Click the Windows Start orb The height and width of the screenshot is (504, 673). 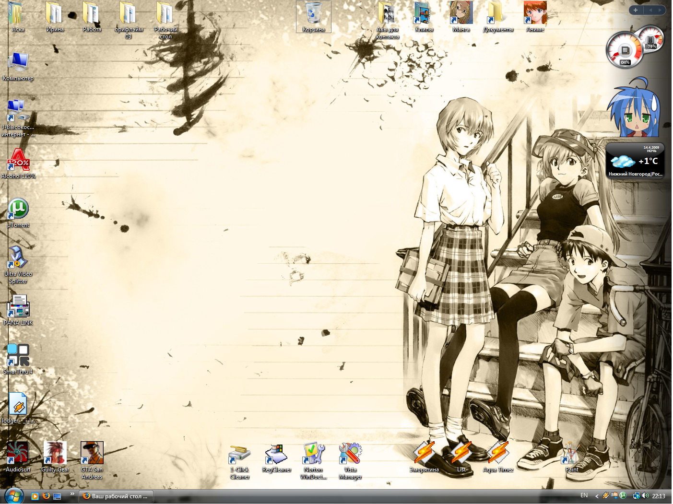pyautogui.click(x=13, y=496)
